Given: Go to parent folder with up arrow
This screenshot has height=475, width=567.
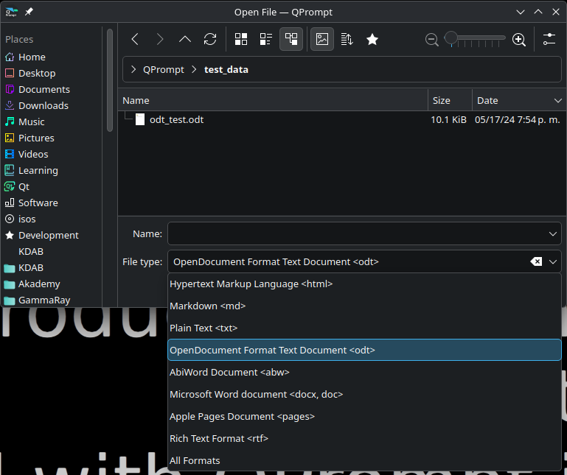Looking at the screenshot, I should click(185, 40).
